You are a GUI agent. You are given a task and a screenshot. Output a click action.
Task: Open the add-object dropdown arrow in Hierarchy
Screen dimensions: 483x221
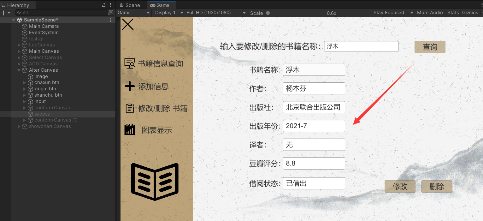(x=9, y=13)
